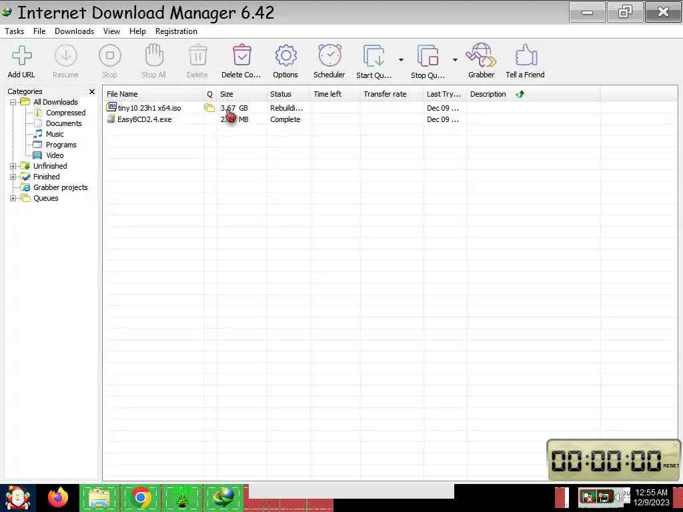
Task: Expand the Unfinished category node
Action: 13,166
